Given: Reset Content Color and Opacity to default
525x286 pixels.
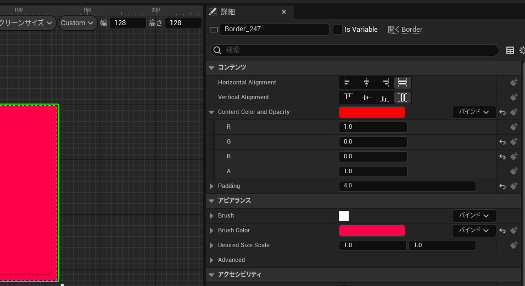Looking at the screenshot, I should coord(502,112).
